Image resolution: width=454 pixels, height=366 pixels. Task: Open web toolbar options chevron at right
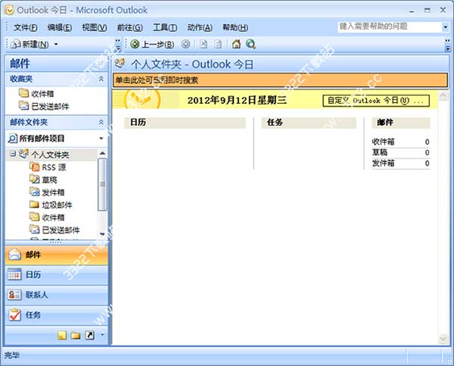(448, 45)
